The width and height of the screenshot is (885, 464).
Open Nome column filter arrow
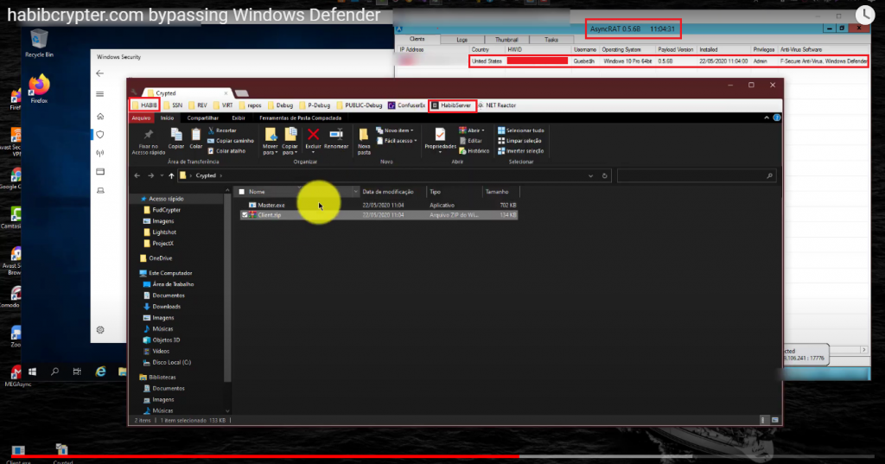click(x=355, y=192)
